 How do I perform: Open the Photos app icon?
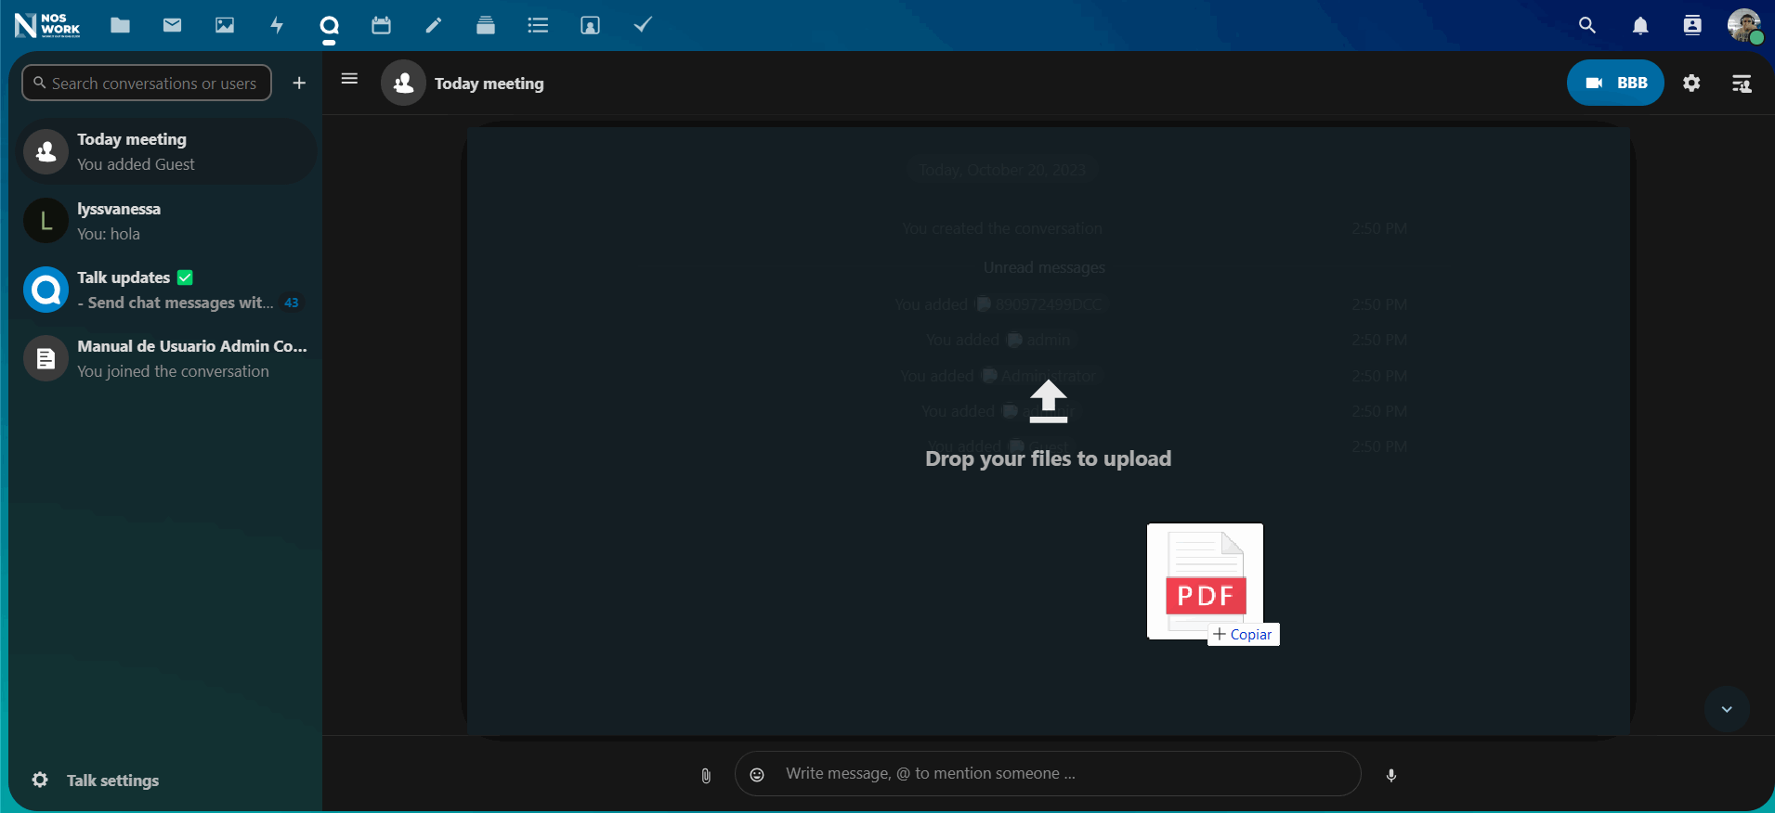(x=225, y=25)
